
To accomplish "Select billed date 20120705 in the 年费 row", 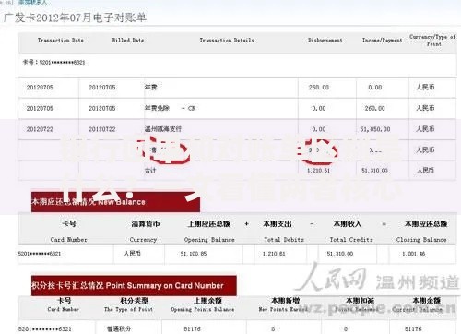I will (102, 88).
